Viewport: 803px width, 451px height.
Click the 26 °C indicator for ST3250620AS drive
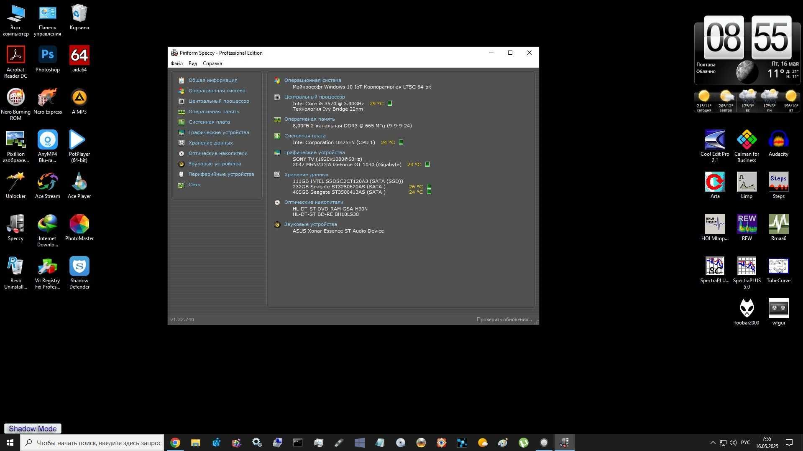point(429,186)
